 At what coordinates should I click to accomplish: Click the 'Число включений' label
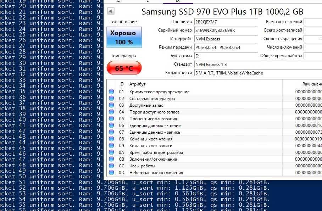[x=285, y=47]
